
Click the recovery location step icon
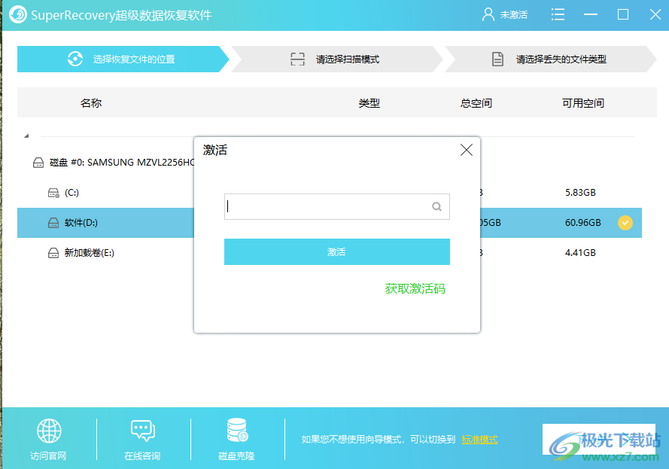click(x=75, y=59)
